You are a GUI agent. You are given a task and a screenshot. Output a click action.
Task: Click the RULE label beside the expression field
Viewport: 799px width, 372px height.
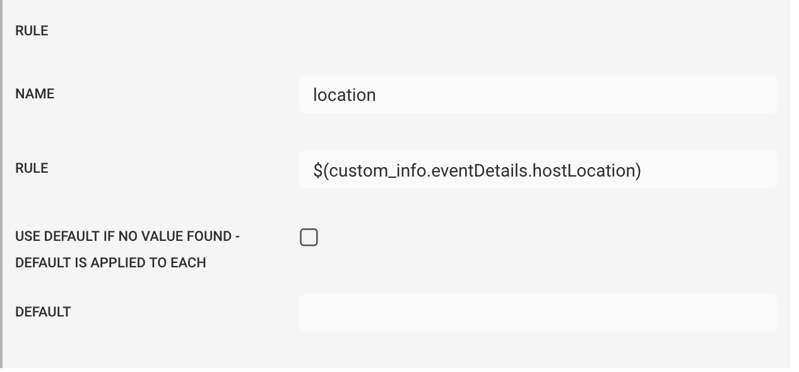pos(32,168)
